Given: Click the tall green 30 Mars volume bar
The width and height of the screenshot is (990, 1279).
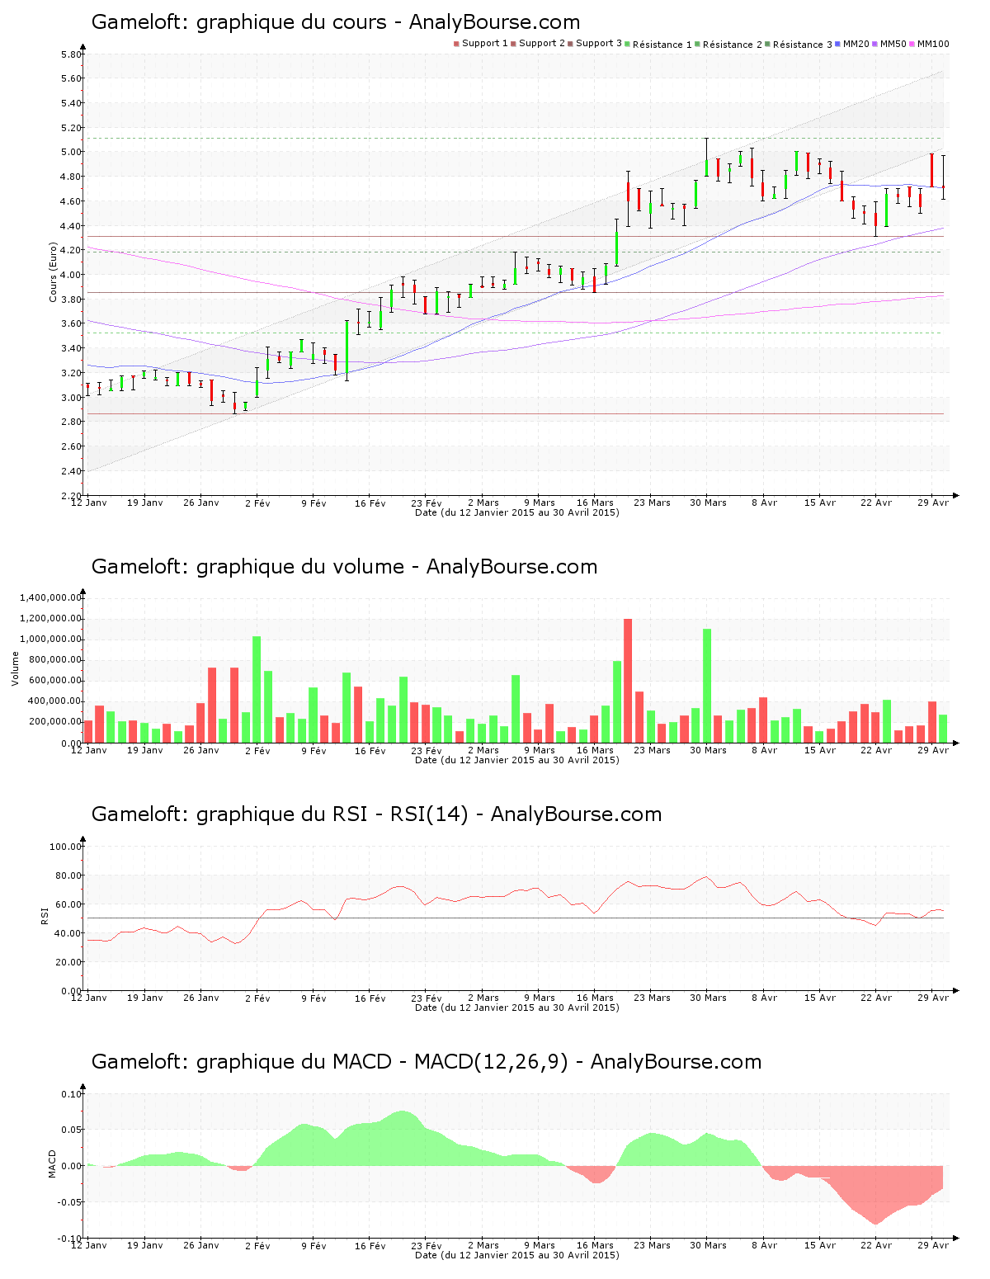Looking at the screenshot, I should [707, 686].
